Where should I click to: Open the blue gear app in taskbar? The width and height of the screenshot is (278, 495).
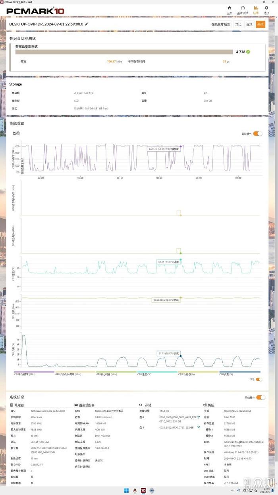coord(152,490)
